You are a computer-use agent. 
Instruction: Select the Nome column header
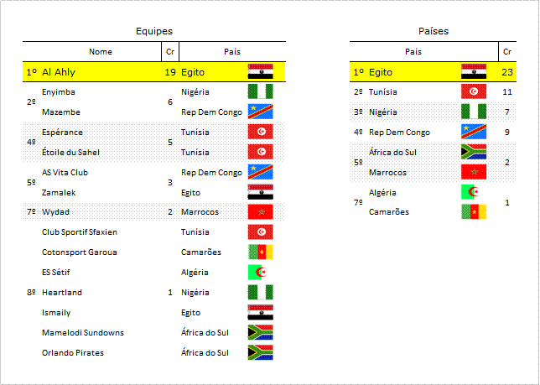pyautogui.click(x=101, y=52)
